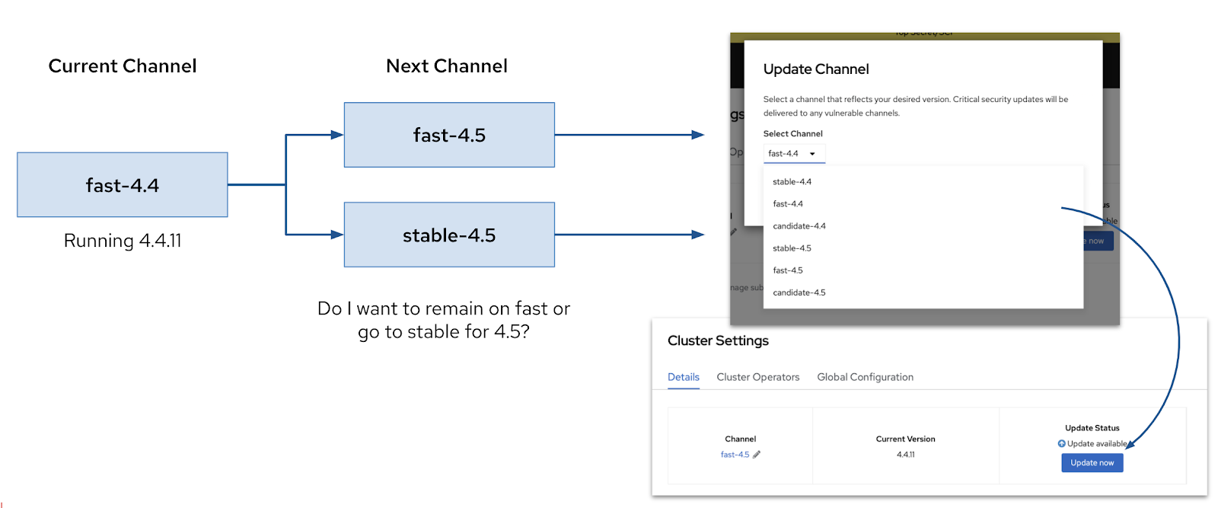The width and height of the screenshot is (1218, 508).
Task: Click the Channel column label
Action: coord(740,439)
